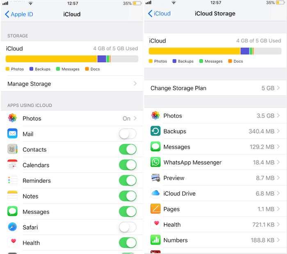Tap the WhatsApp Messenger icon
This screenshot has height=254, width=287.
(x=155, y=162)
